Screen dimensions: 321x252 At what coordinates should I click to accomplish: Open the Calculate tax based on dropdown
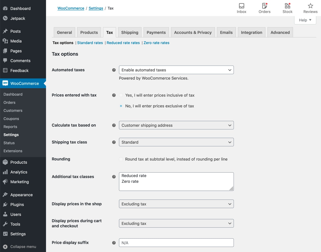tap(176, 125)
